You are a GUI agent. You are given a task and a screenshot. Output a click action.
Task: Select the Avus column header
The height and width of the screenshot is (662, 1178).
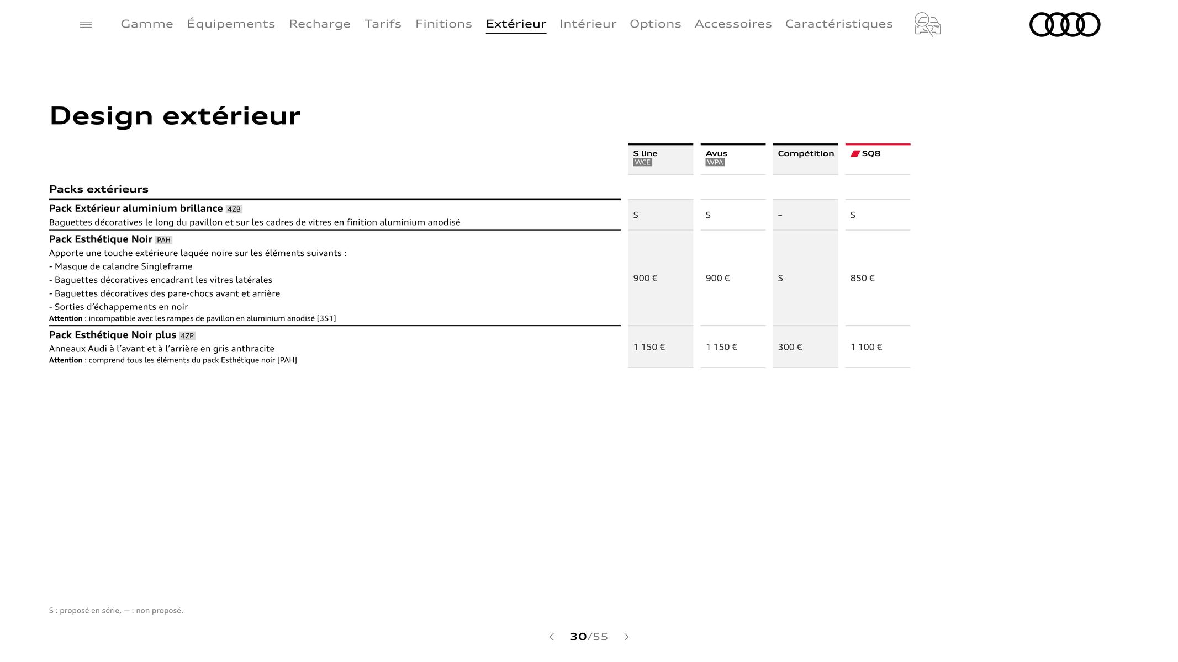733,159
